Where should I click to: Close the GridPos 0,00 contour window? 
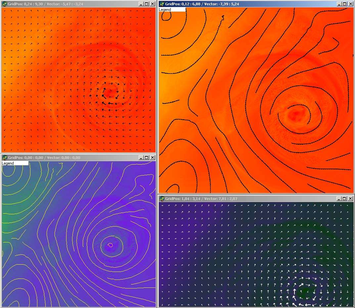click(152, 158)
